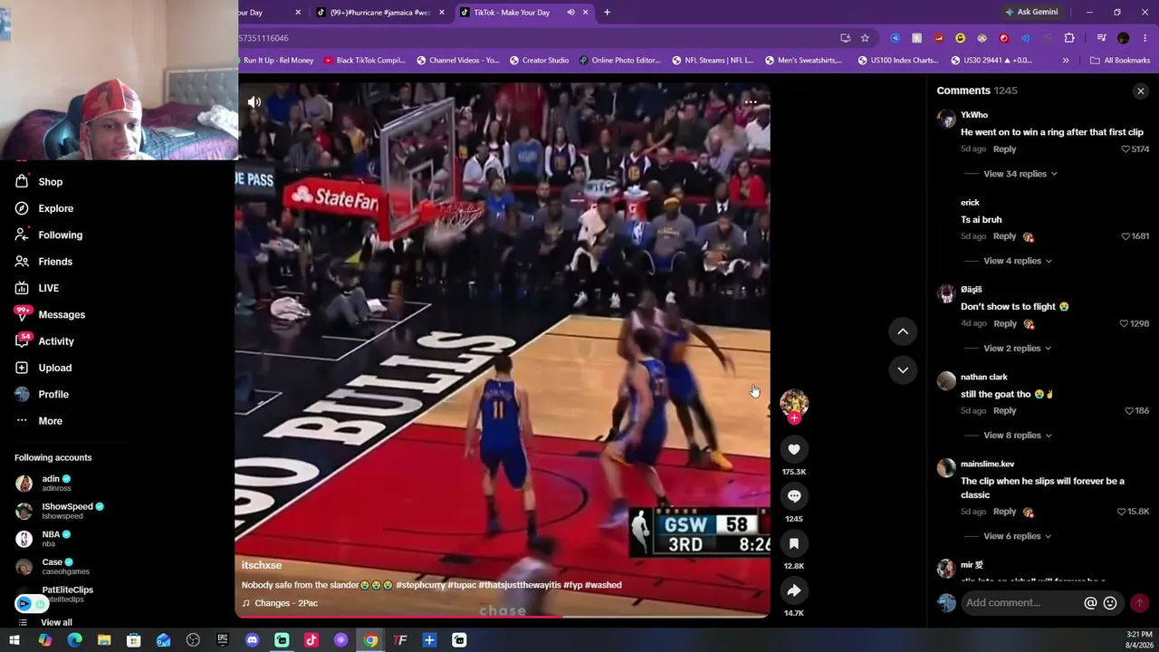Like erick's comment

coord(1125,236)
